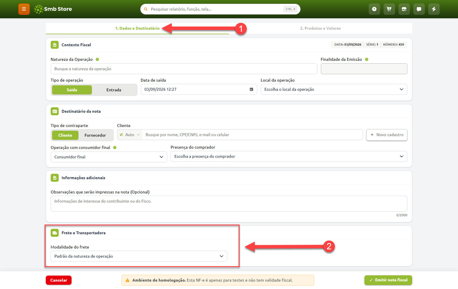This screenshot has height=289, width=458.
Task: Open the shopping cart icon
Action: [389, 9]
